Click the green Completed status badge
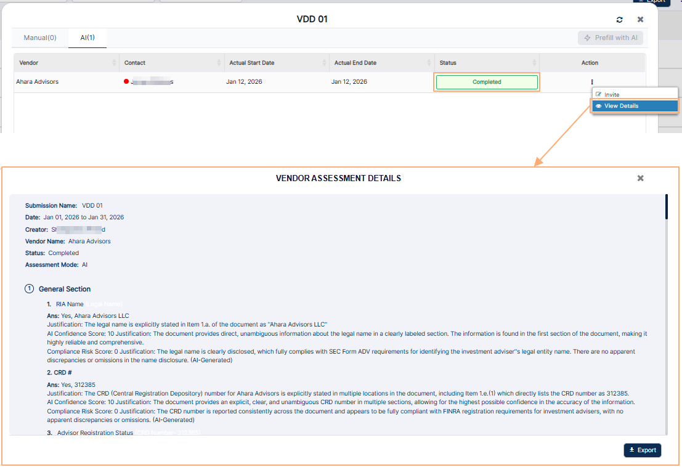Image resolution: width=682 pixels, height=467 pixels. [487, 82]
